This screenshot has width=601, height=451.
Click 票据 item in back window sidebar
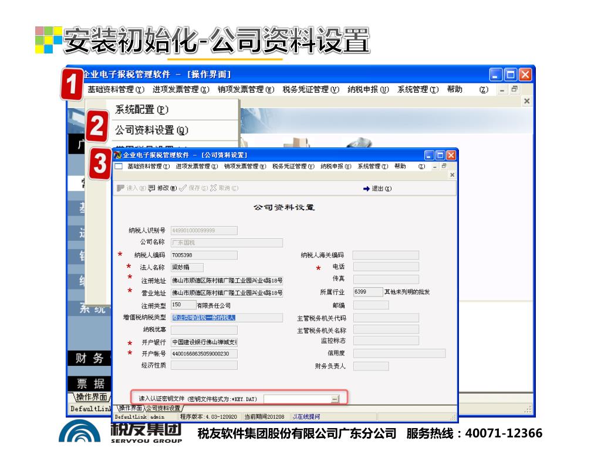pos(90,383)
